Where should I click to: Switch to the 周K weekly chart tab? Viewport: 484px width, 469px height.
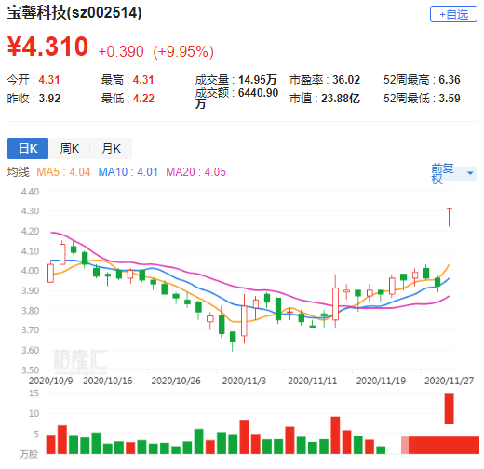[70, 148]
